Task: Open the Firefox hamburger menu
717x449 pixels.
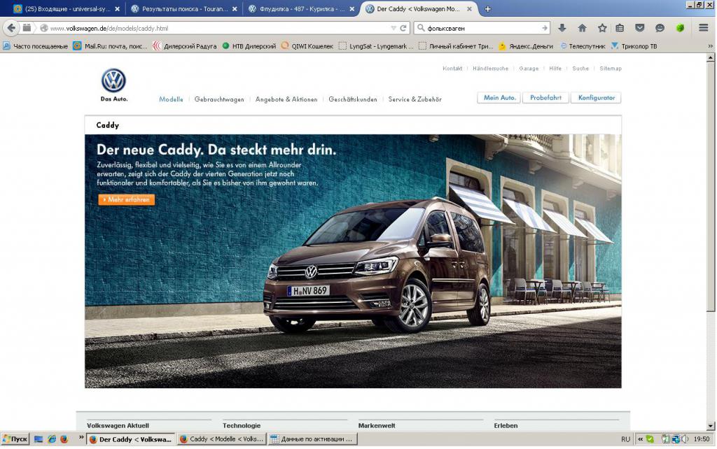Action: (703, 28)
